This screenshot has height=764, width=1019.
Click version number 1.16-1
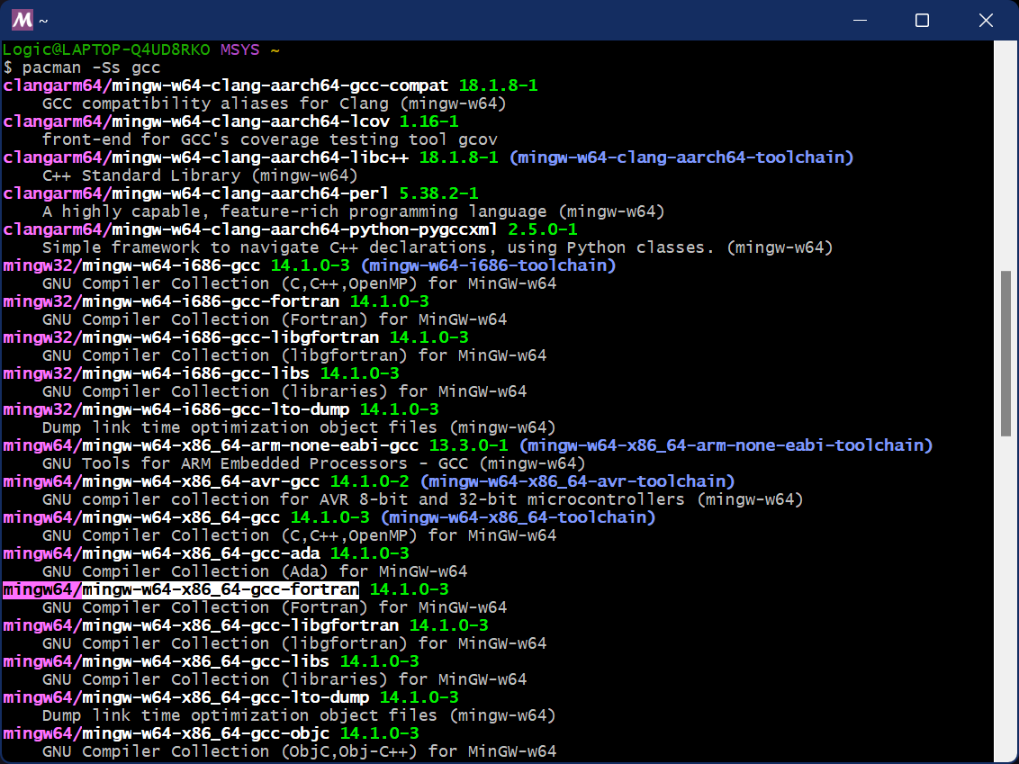click(428, 121)
